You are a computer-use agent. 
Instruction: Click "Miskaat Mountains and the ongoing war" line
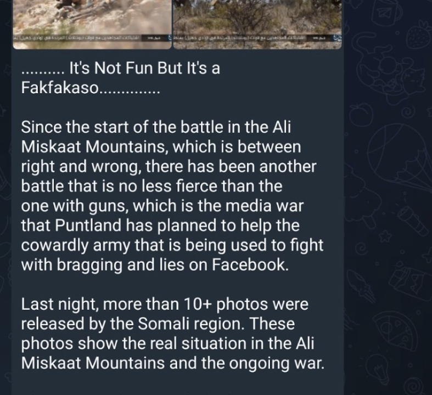[173, 363]
